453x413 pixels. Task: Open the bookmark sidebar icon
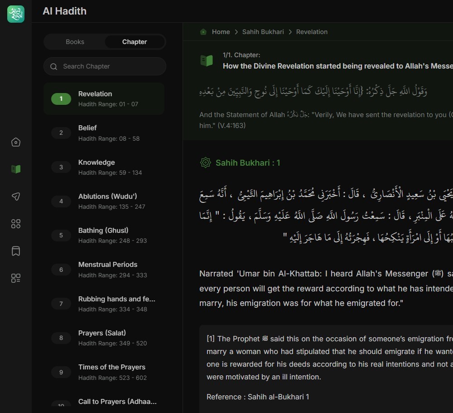pos(15,251)
